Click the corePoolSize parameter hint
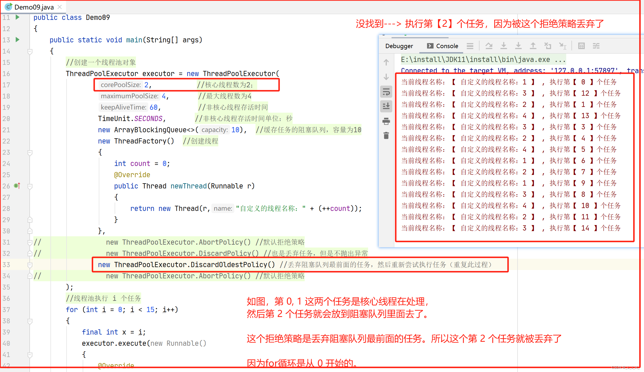644x372 pixels. (x=121, y=85)
